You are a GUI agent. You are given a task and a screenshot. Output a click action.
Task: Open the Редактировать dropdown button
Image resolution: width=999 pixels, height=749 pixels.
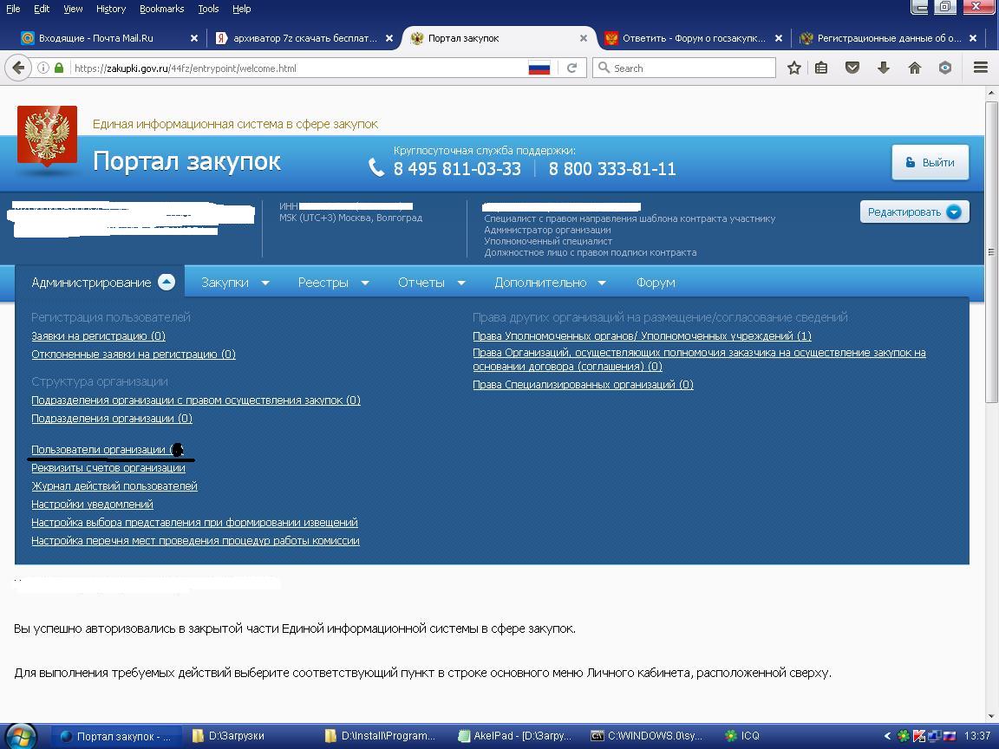click(x=914, y=212)
